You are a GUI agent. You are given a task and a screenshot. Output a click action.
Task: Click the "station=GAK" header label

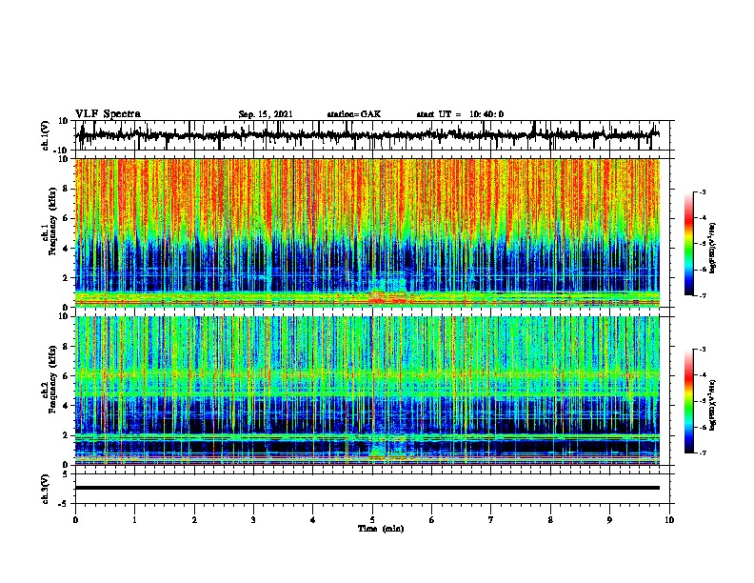[354, 114]
